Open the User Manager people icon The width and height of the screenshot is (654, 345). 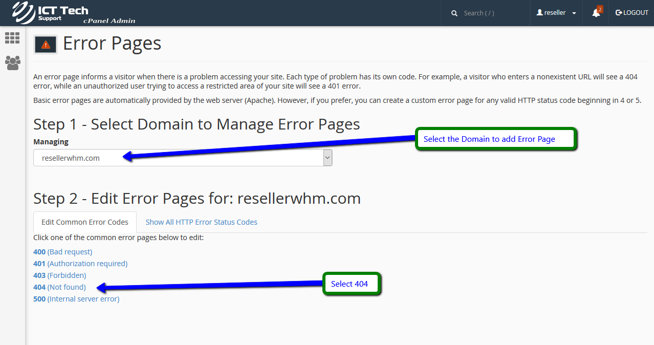pos(12,62)
